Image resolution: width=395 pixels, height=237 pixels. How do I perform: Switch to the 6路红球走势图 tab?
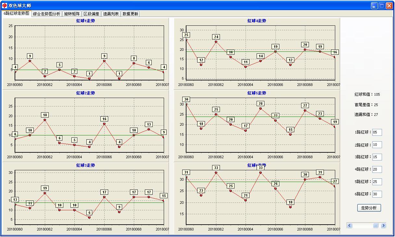[17, 14]
